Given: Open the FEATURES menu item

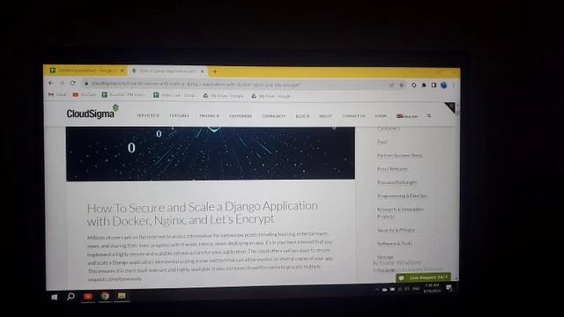Looking at the screenshot, I should click(x=179, y=115).
